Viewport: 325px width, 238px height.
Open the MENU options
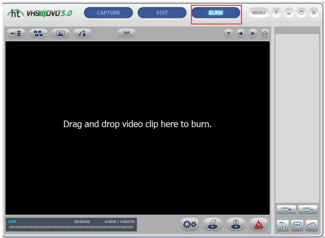[x=259, y=12]
